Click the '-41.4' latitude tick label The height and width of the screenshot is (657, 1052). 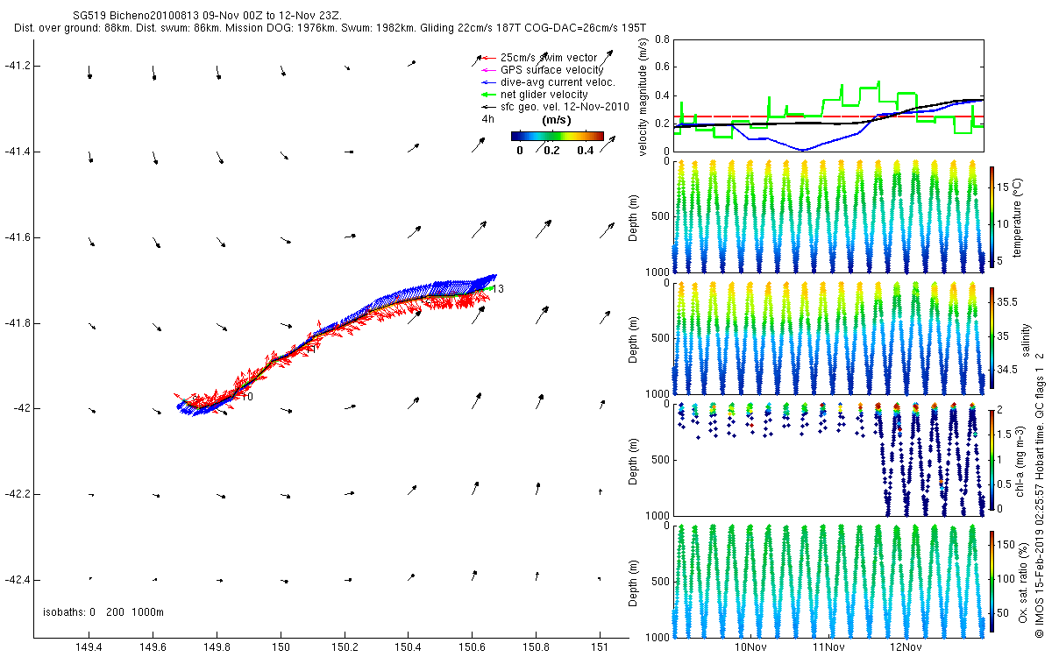point(18,152)
